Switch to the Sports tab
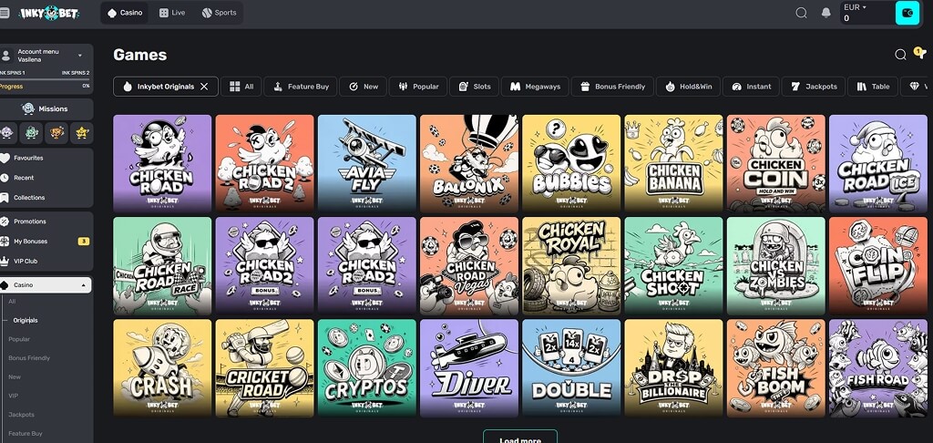 coord(219,13)
